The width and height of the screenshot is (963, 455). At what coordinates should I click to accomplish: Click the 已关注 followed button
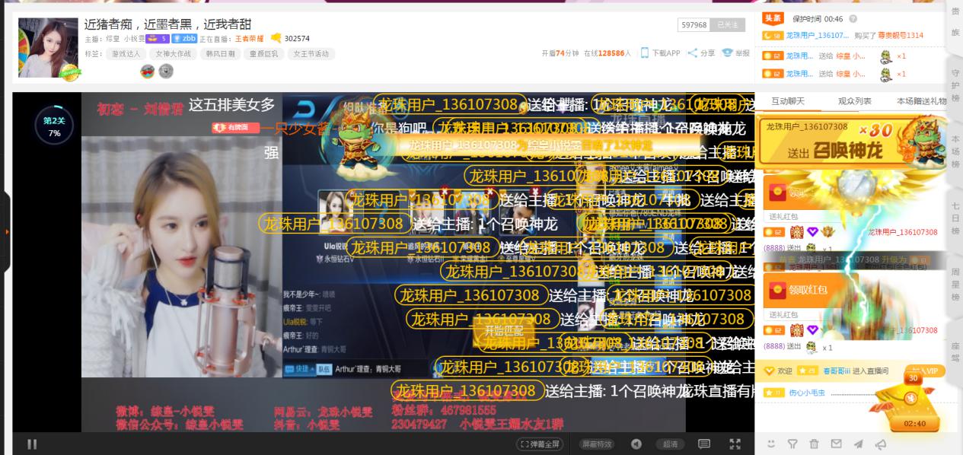[x=728, y=25]
